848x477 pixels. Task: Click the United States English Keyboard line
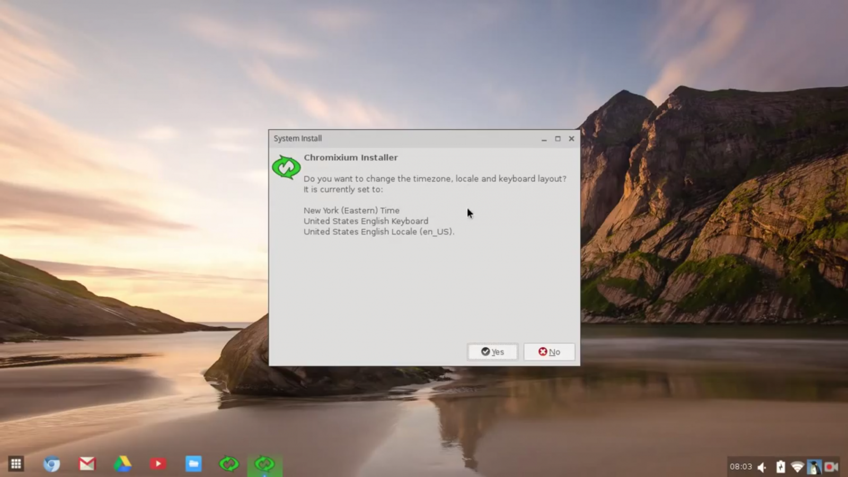coord(366,221)
